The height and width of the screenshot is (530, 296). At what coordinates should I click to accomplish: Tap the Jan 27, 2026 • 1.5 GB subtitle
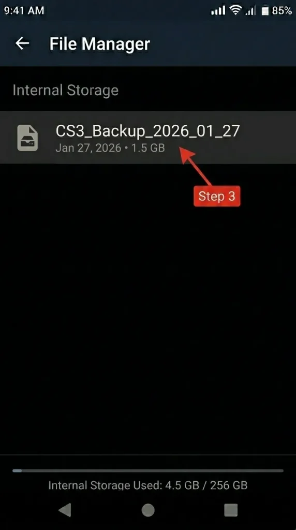[x=110, y=149]
